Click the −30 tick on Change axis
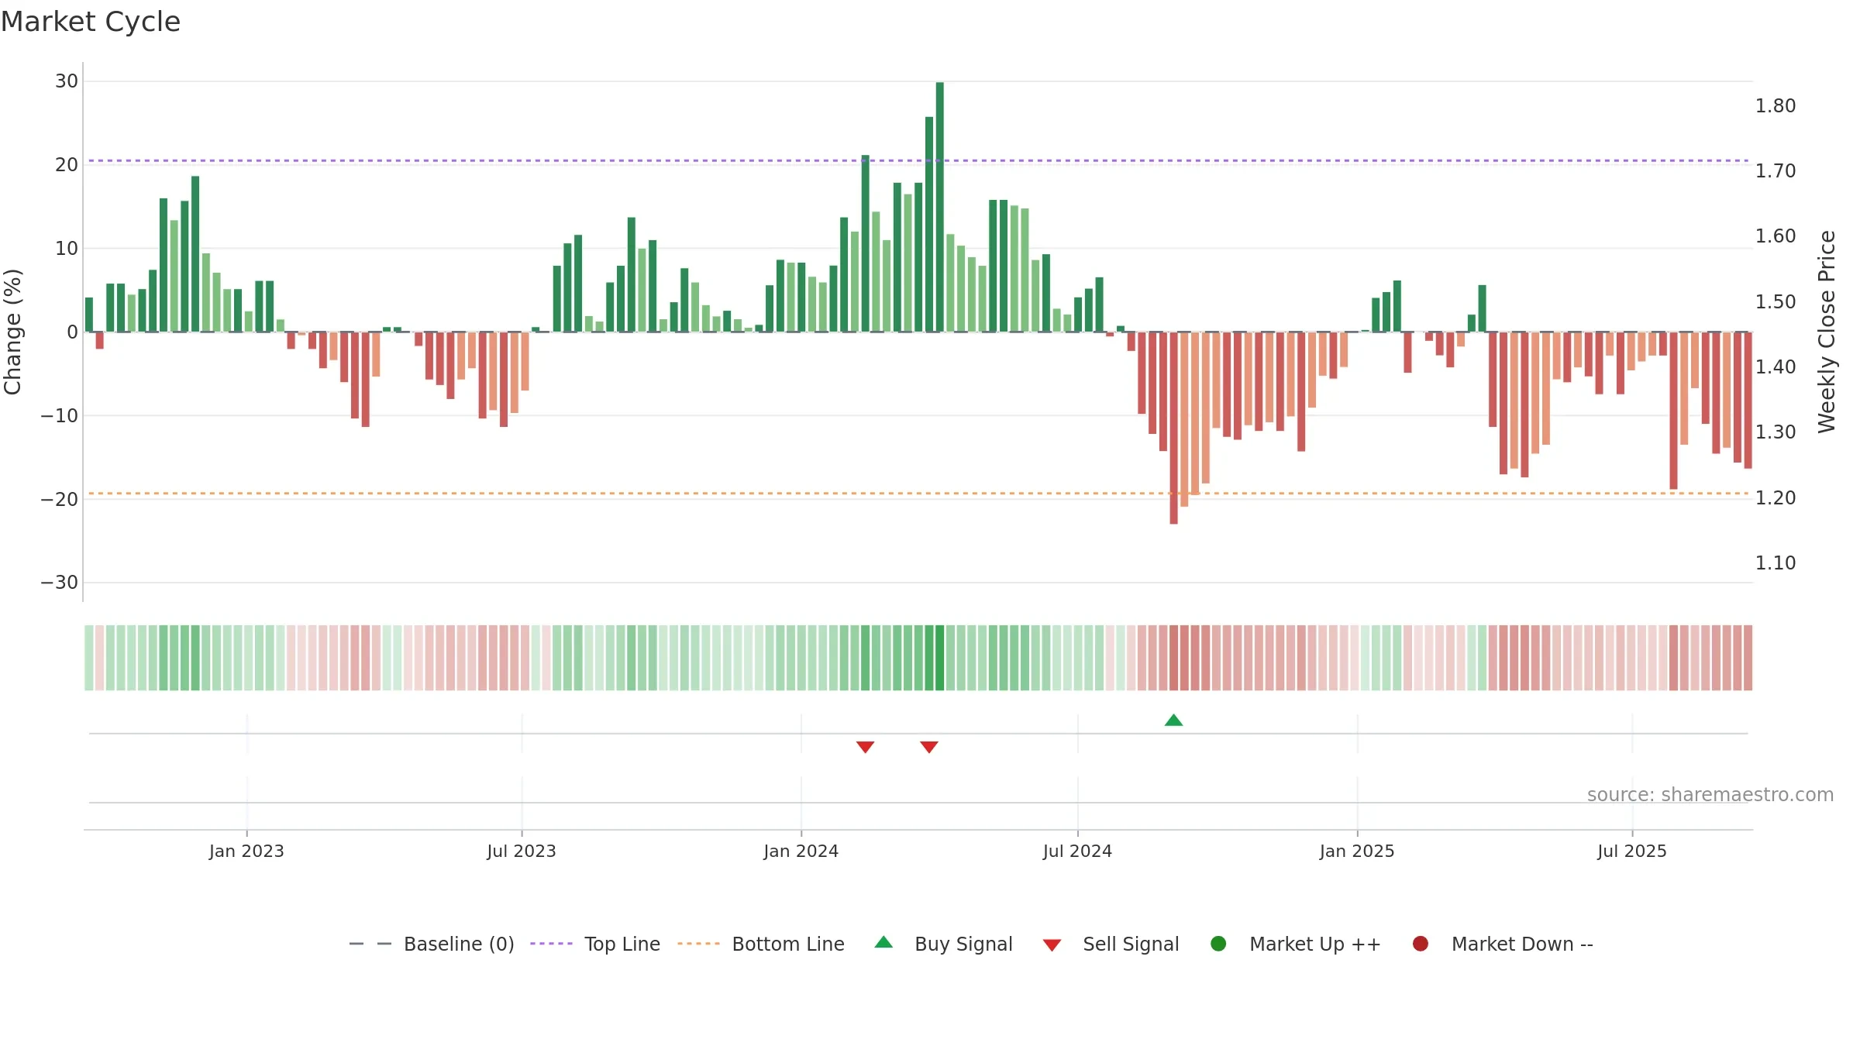Screen dimensions: 1860x1046 (x=60, y=583)
